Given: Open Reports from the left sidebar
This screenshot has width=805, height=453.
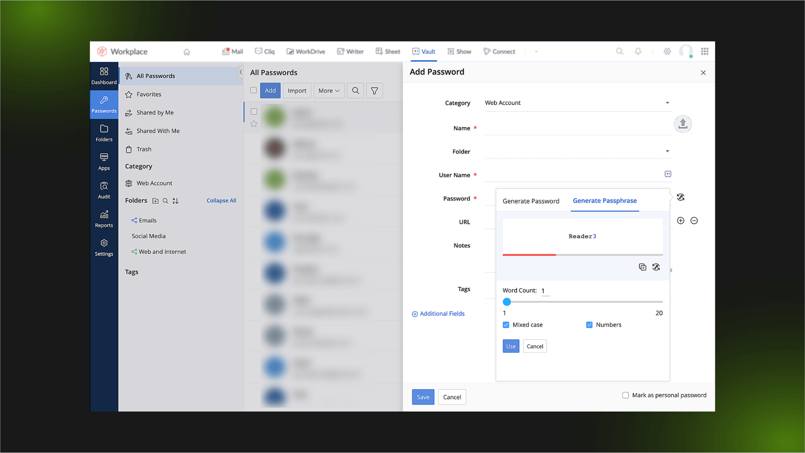Looking at the screenshot, I should point(104,219).
